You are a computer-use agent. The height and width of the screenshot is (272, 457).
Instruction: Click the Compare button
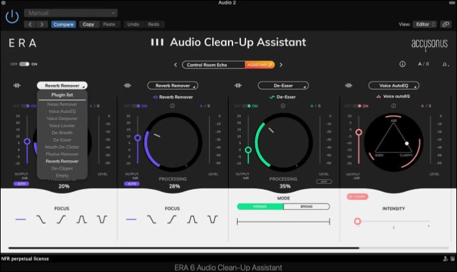click(63, 24)
